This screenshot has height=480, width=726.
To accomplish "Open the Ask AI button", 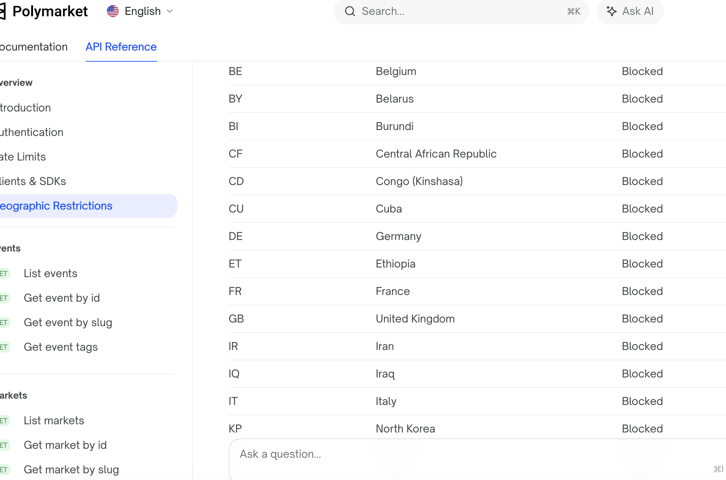I will tap(630, 11).
